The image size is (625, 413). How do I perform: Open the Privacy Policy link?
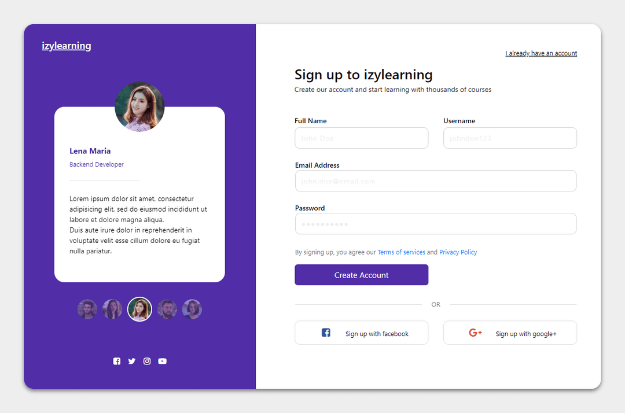[458, 252]
